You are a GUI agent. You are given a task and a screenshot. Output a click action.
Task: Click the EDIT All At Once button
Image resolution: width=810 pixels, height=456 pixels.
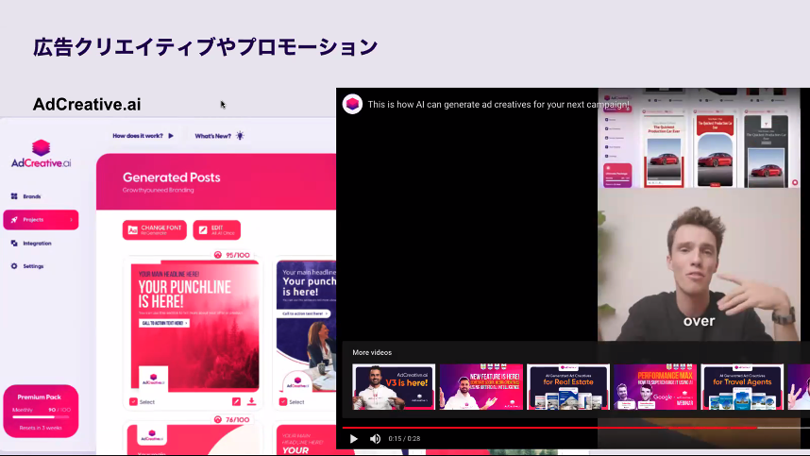point(217,229)
